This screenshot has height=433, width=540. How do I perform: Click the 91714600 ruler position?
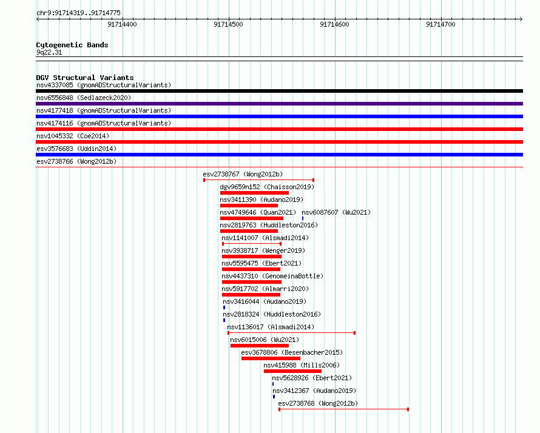334,24
